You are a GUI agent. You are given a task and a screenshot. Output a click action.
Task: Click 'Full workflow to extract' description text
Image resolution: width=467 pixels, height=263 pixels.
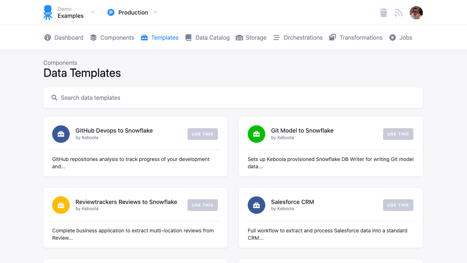(x=328, y=234)
